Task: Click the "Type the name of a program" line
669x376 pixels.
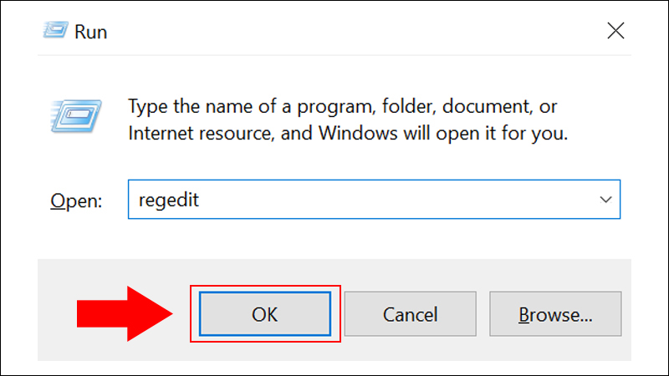Action: (x=342, y=107)
